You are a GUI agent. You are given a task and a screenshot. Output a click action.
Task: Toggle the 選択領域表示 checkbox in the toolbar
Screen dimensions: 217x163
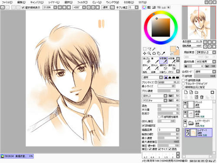click(23, 7)
